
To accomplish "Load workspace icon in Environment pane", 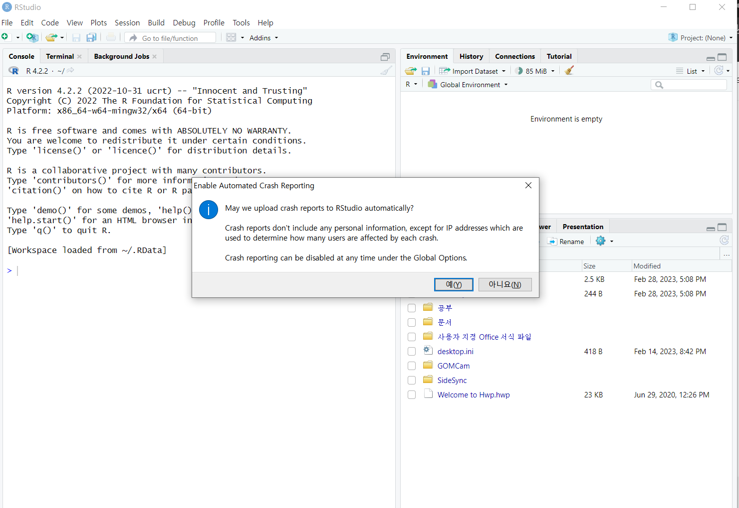I will (x=411, y=71).
